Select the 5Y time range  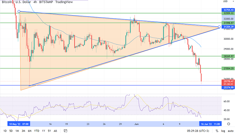point(49,131)
